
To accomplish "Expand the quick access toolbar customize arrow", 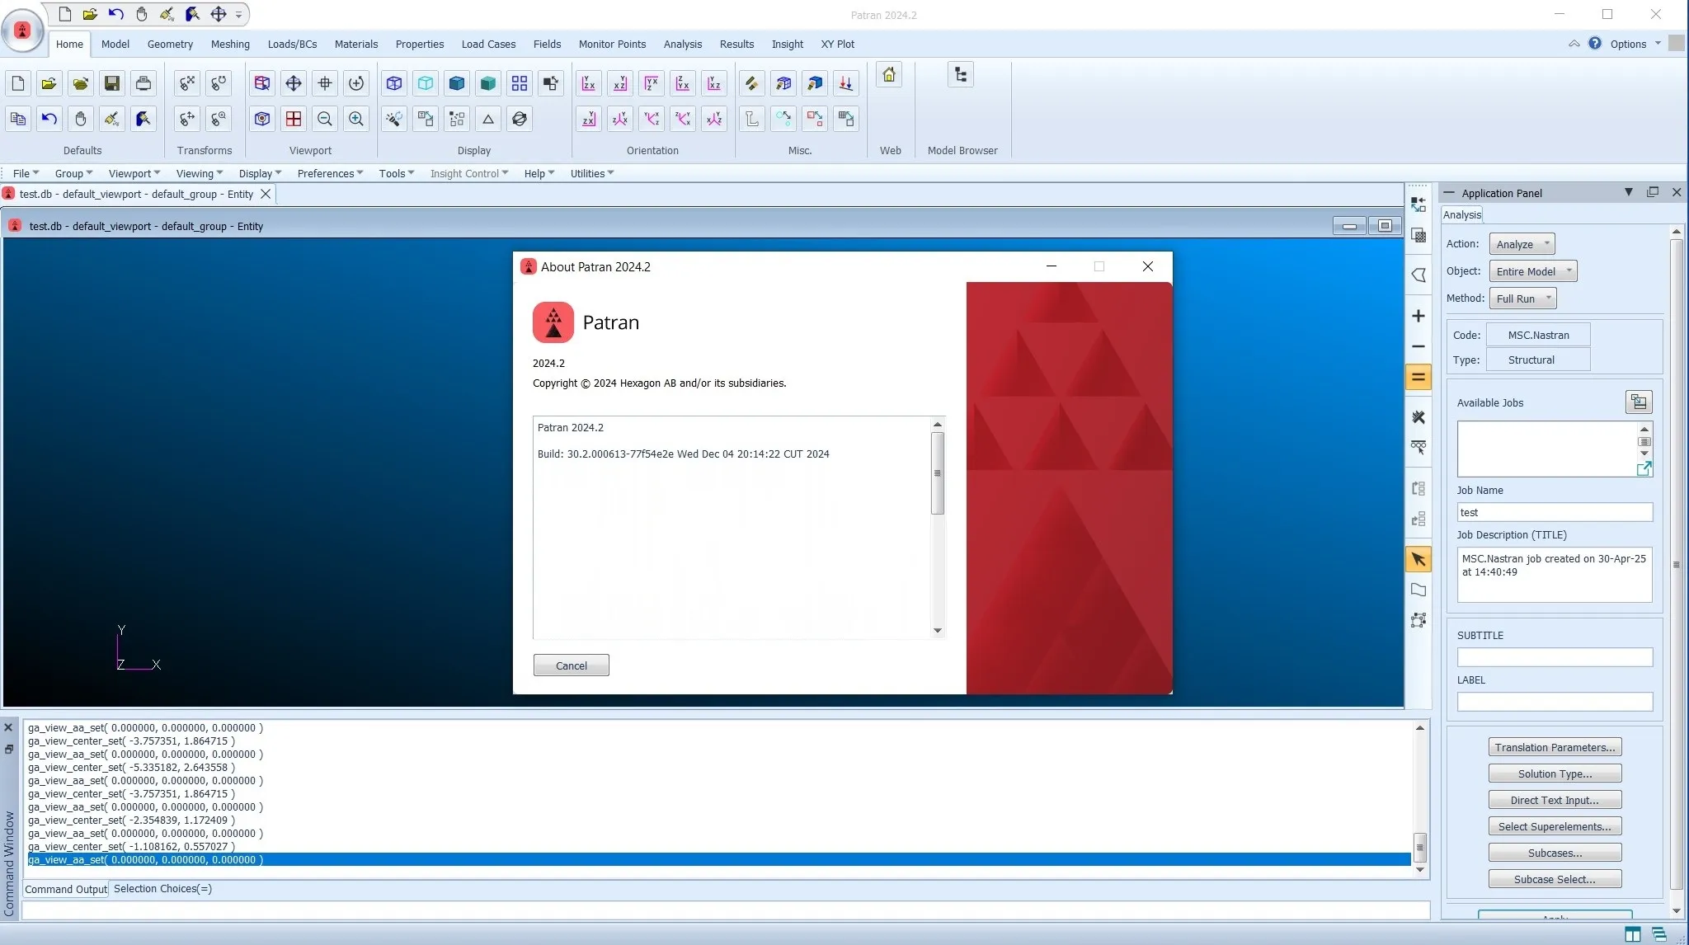I will coord(239,15).
